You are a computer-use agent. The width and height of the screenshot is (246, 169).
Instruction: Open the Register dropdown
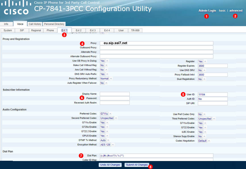point(202,62)
